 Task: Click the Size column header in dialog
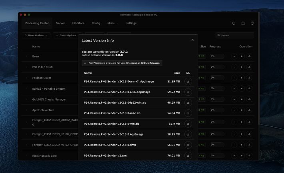coord(177,73)
